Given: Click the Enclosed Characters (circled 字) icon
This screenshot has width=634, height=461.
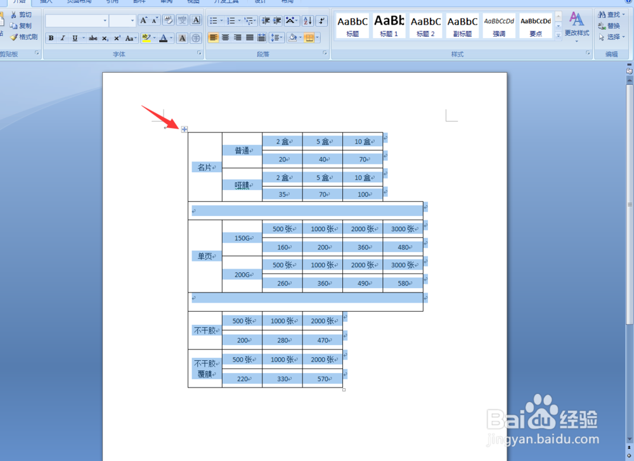Looking at the screenshot, I should pos(196,39).
